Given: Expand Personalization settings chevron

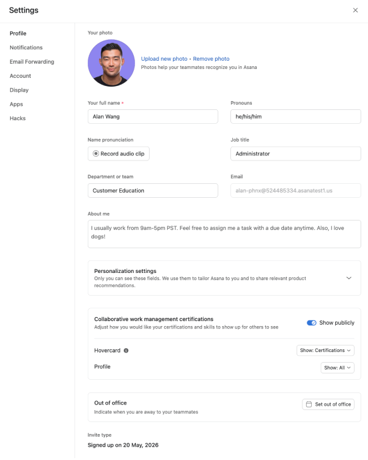Looking at the screenshot, I should [348, 278].
